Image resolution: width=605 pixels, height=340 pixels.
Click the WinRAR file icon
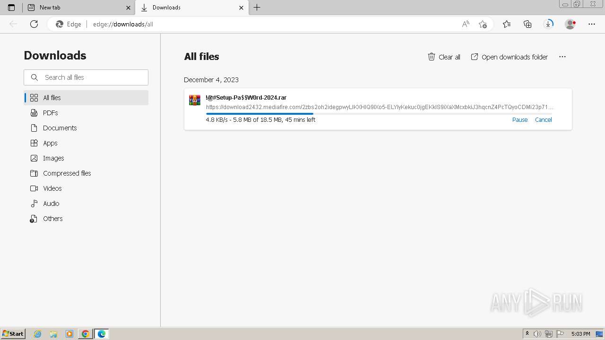[x=195, y=100]
